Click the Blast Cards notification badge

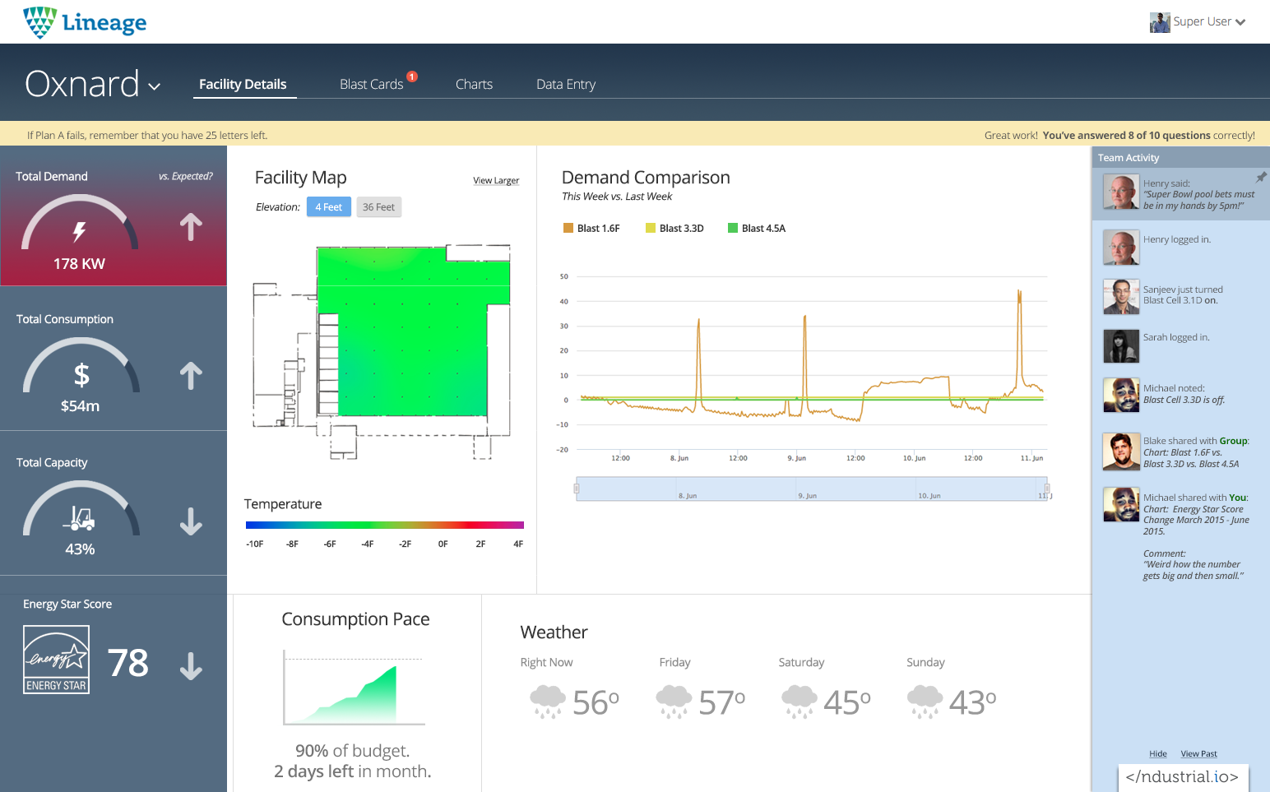(x=412, y=76)
